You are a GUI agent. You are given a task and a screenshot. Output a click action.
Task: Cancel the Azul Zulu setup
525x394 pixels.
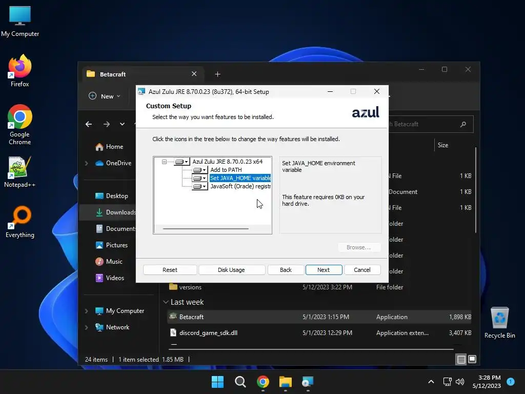pos(362,270)
